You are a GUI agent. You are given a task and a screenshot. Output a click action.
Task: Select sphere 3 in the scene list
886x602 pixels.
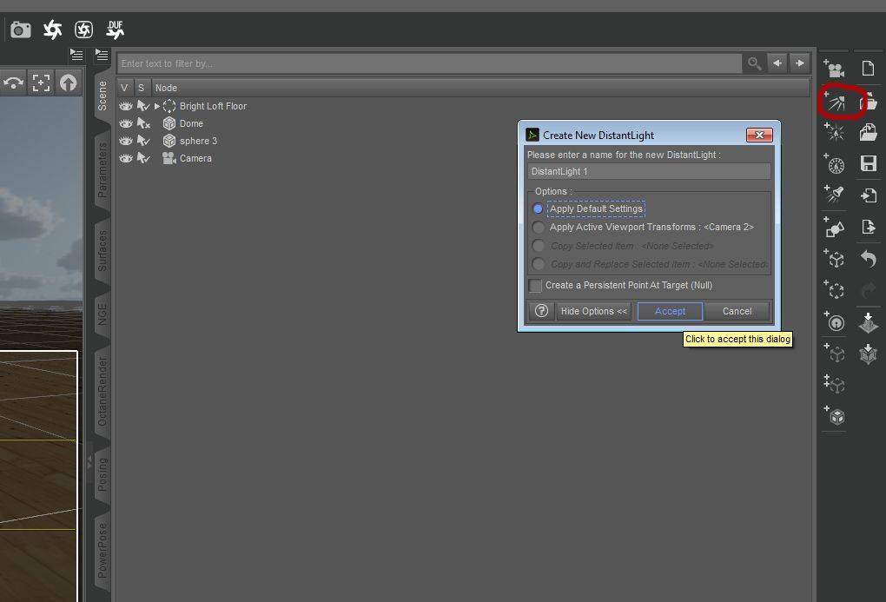click(198, 142)
